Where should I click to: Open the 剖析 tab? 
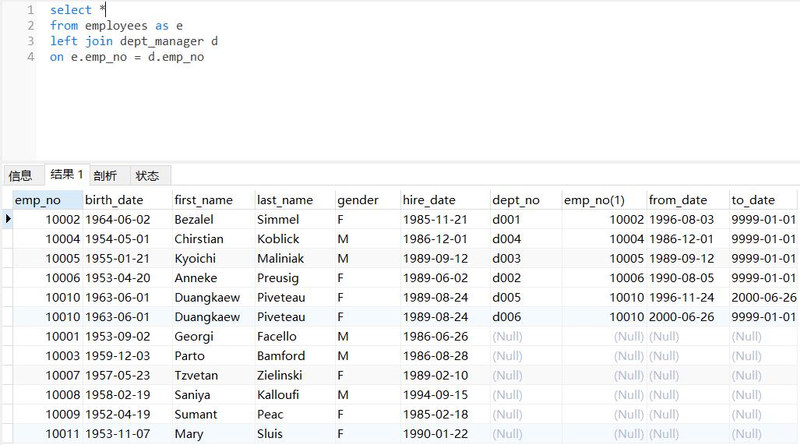[x=104, y=175]
